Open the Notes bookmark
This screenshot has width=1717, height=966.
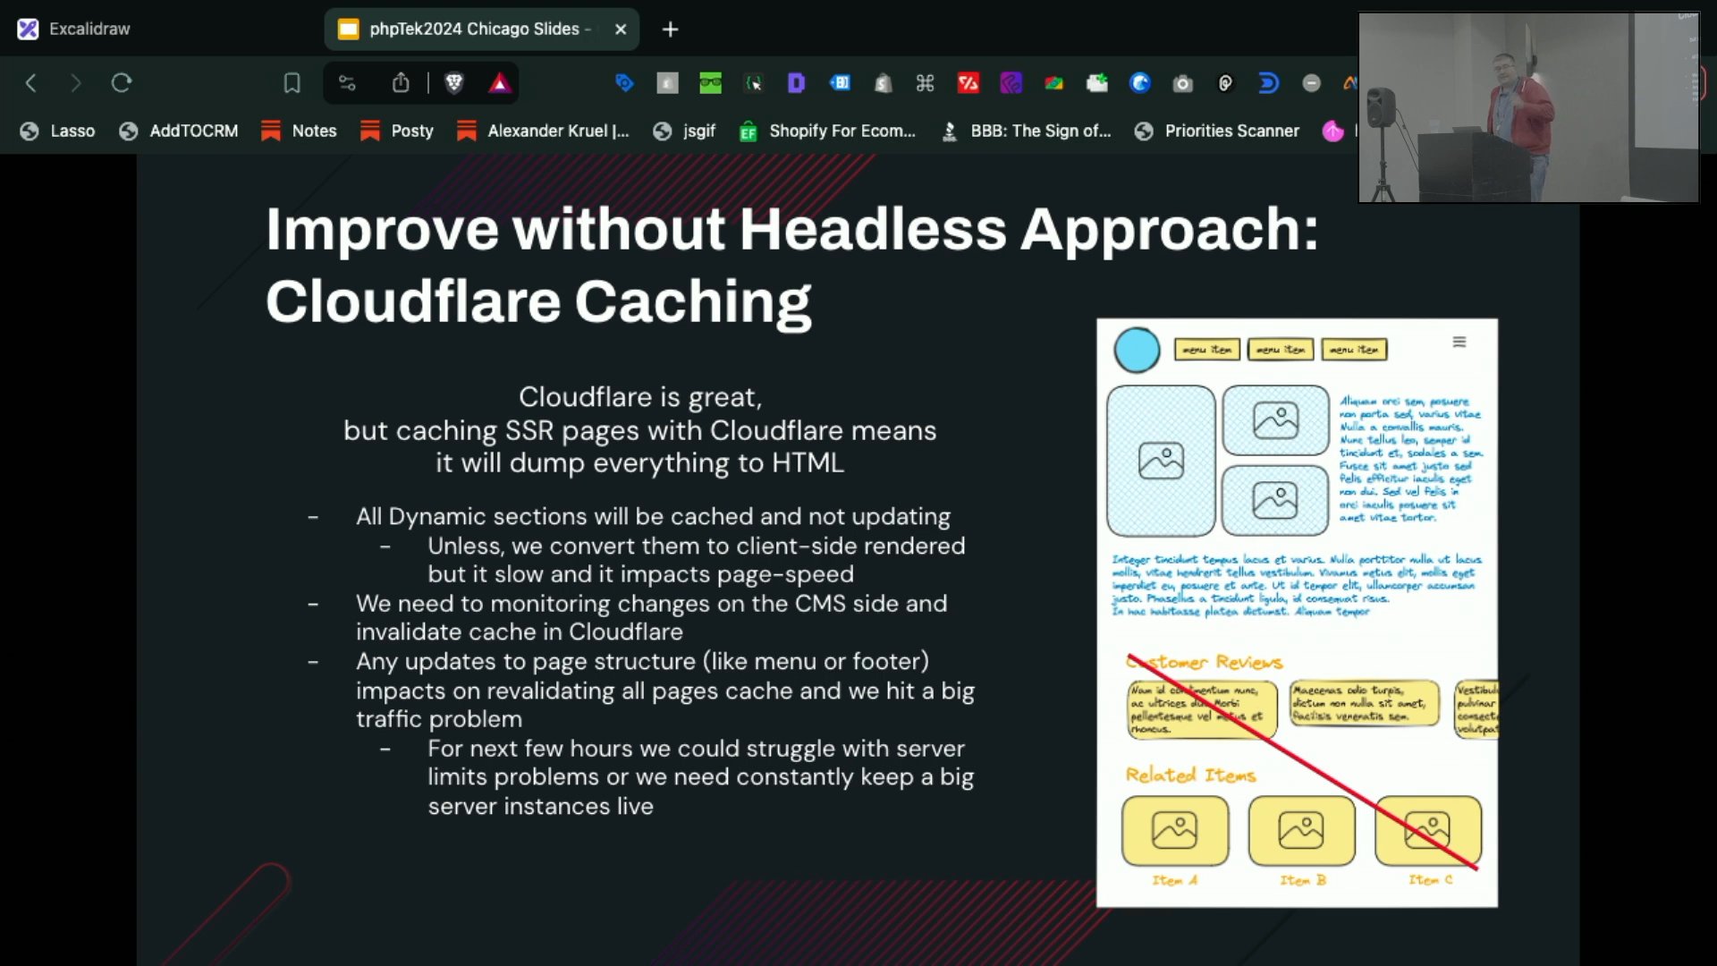point(299,131)
